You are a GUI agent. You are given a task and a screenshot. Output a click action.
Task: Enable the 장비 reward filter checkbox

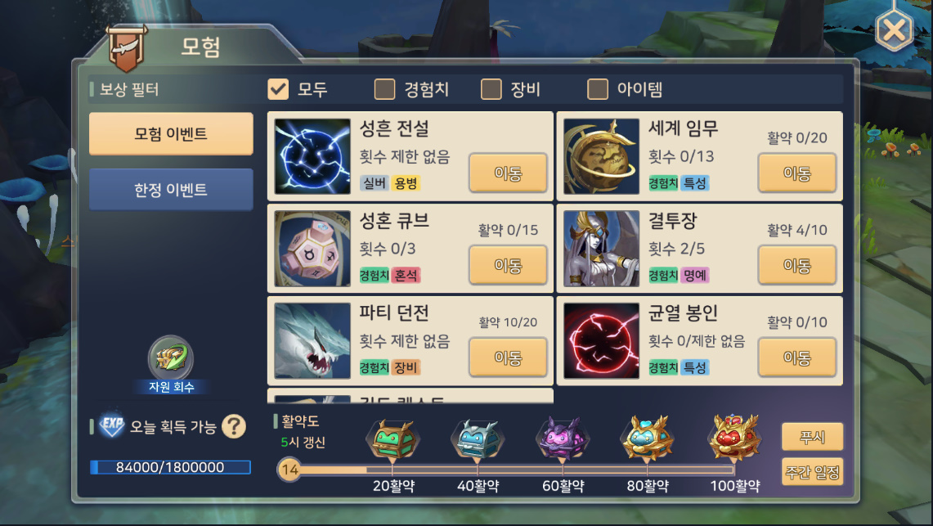[x=491, y=89]
